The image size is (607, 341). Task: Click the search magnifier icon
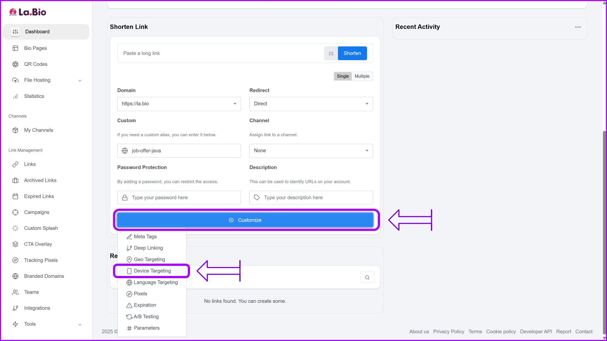(367, 277)
